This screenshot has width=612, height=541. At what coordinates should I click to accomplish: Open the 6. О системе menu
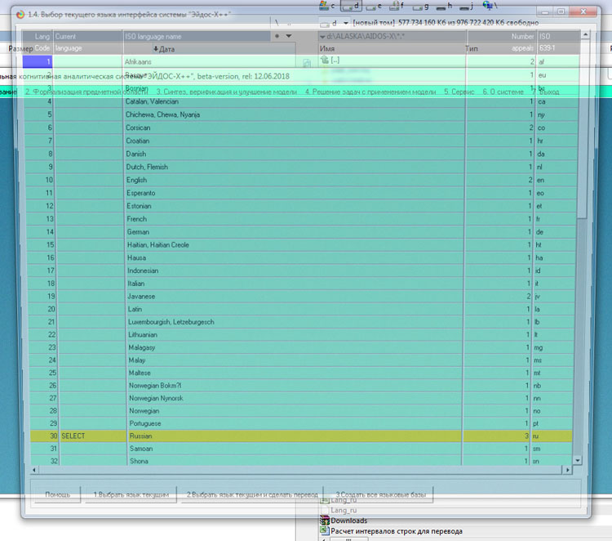coord(501,92)
